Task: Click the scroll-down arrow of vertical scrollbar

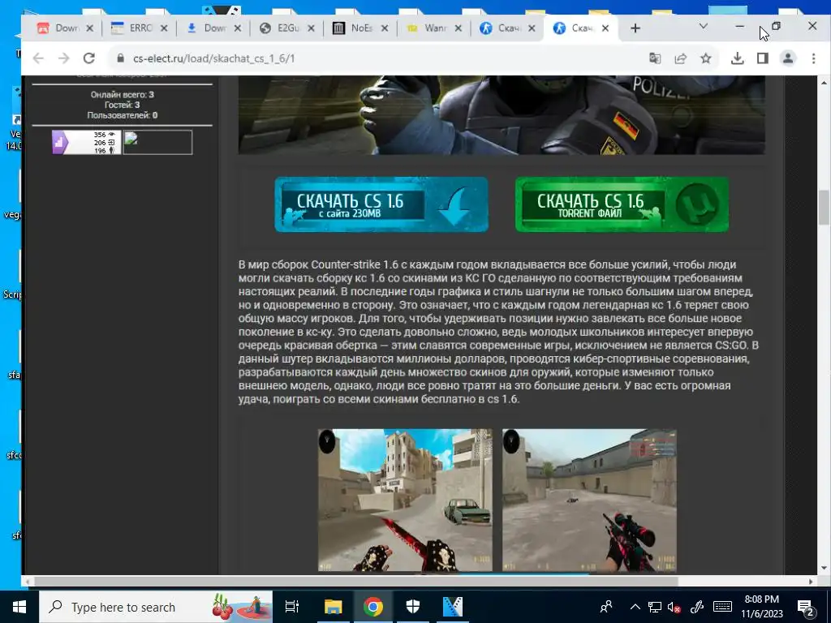Action: pyautogui.click(x=825, y=569)
